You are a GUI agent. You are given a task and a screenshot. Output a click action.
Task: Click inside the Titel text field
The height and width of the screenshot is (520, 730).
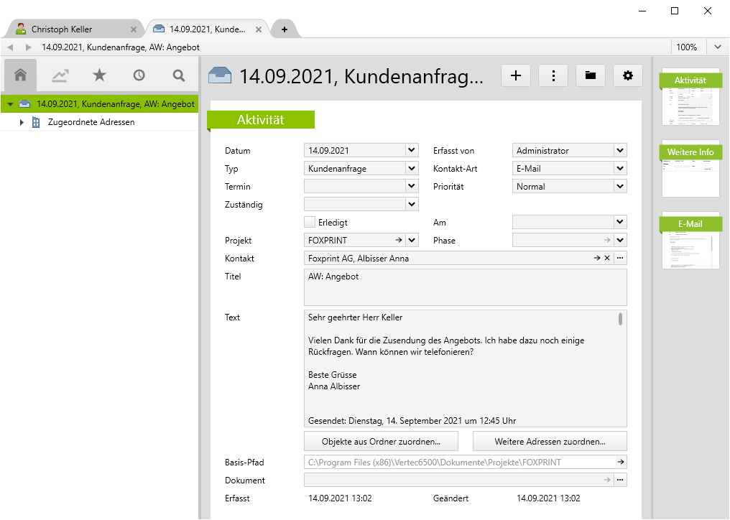pyautogui.click(x=465, y=287)
